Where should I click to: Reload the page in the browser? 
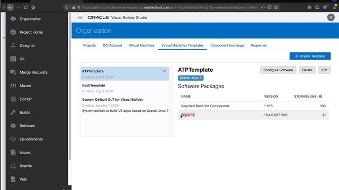(x=26, y=7)
